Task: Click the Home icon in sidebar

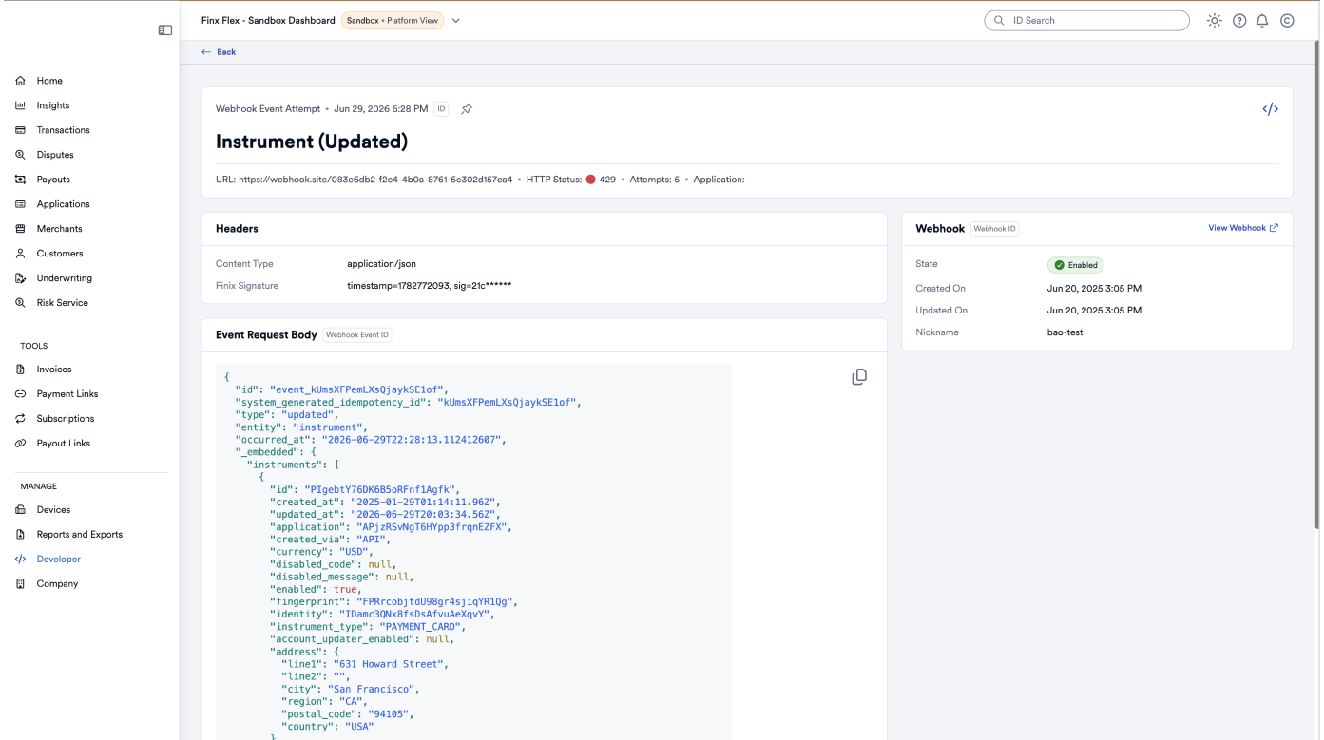Action: pyautogui.click(x=20, y=81)
